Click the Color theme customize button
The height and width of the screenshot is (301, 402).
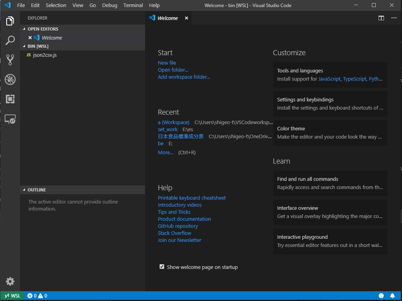pos(330,133)
